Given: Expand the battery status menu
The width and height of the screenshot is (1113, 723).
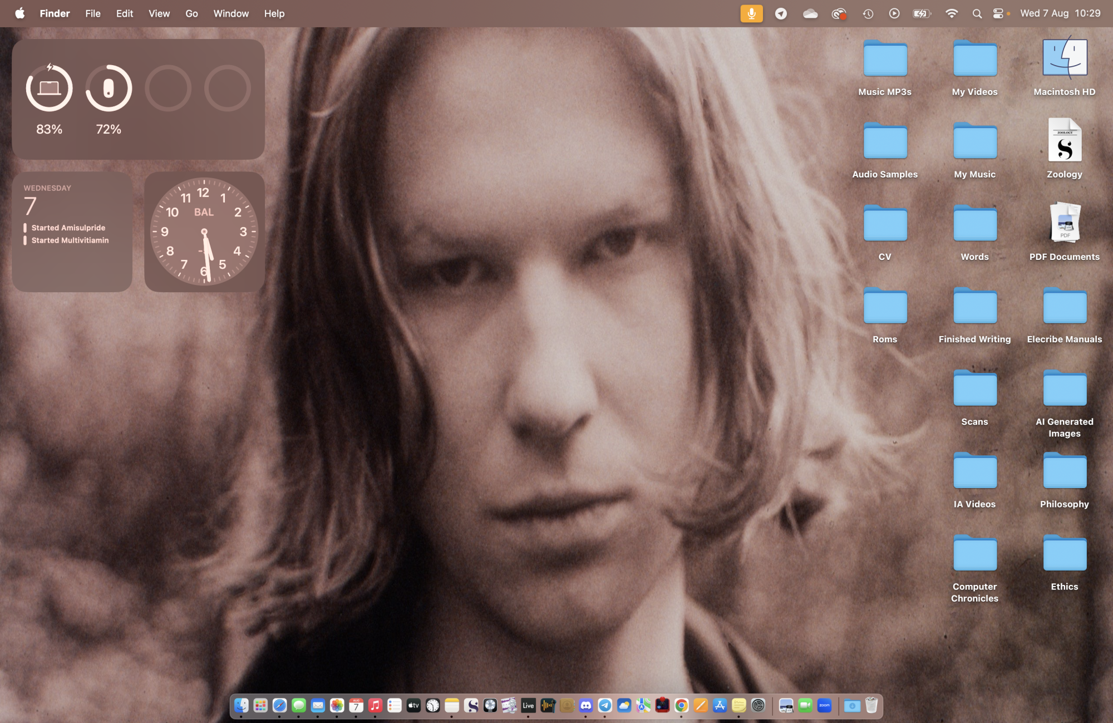Looking at the screenshot, I should click(x=921, y=13).
